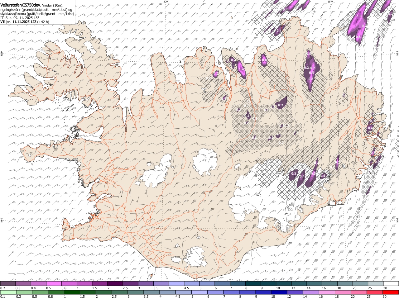Click the snow scale swatch between 6 and 7
The image size is (399, 299).
coord(222,283)
